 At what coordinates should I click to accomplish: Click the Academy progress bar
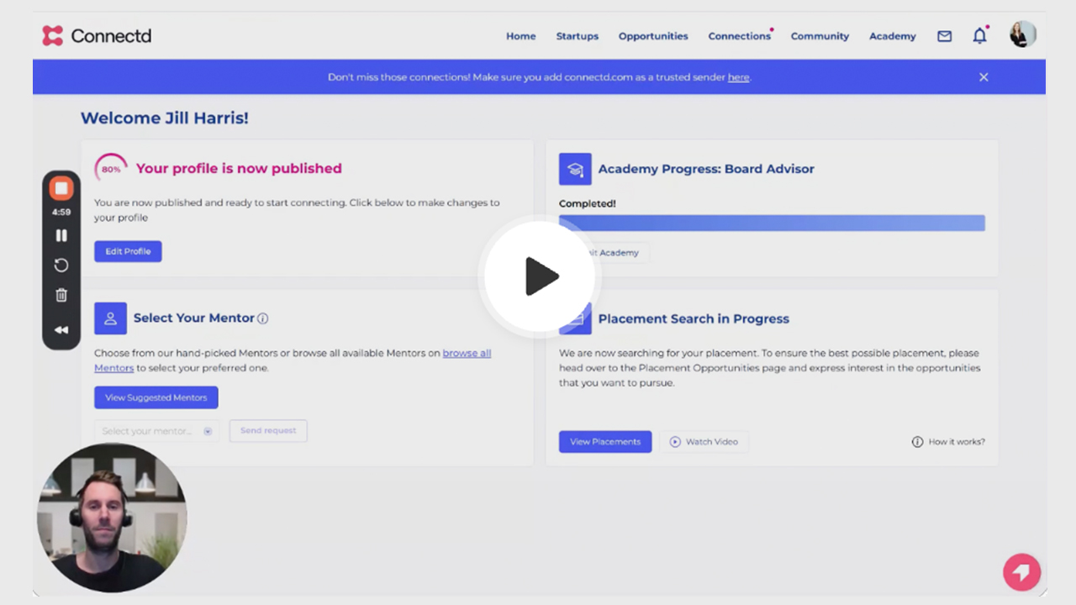click(x=772, y=223)
